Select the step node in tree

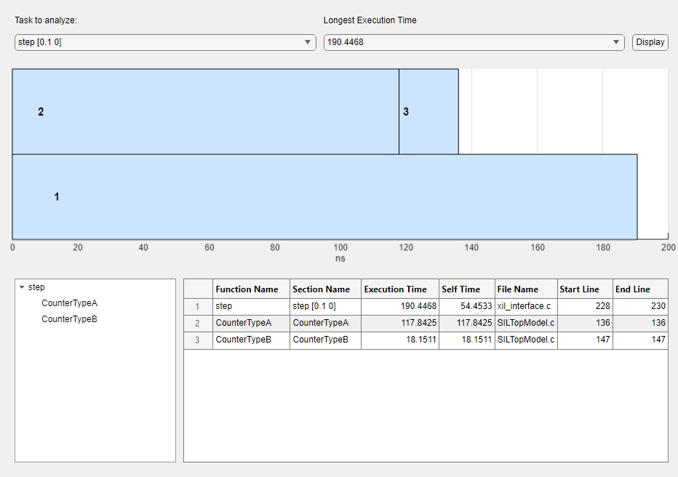click(36, 287)
